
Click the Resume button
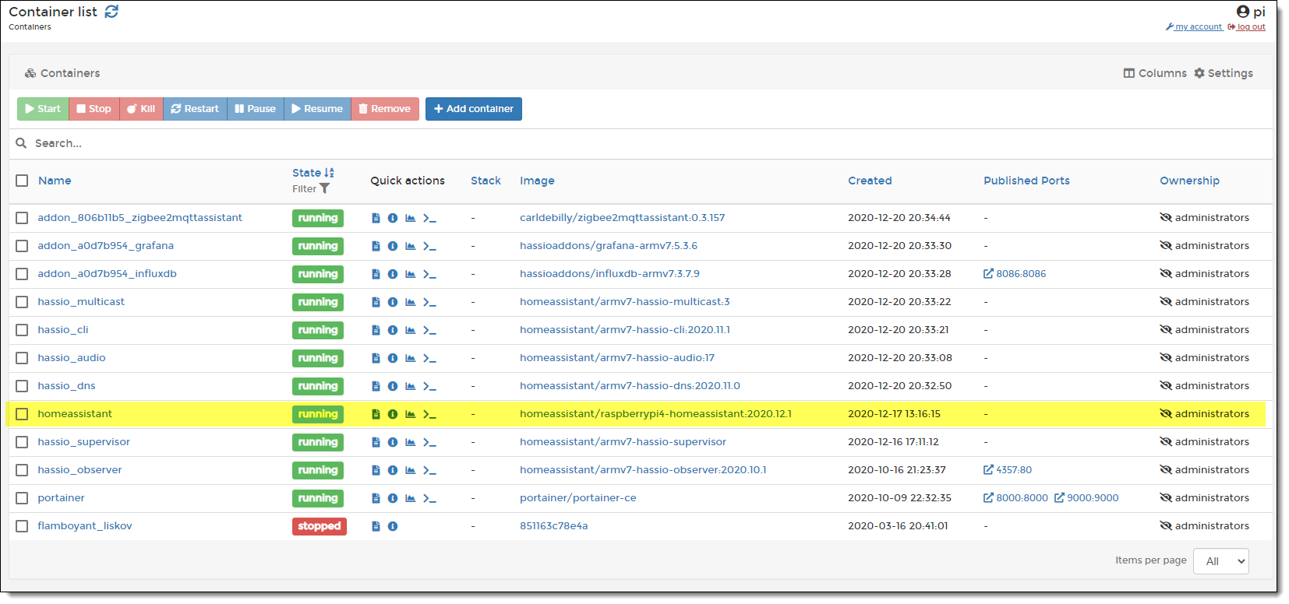(x=318, y=109)
